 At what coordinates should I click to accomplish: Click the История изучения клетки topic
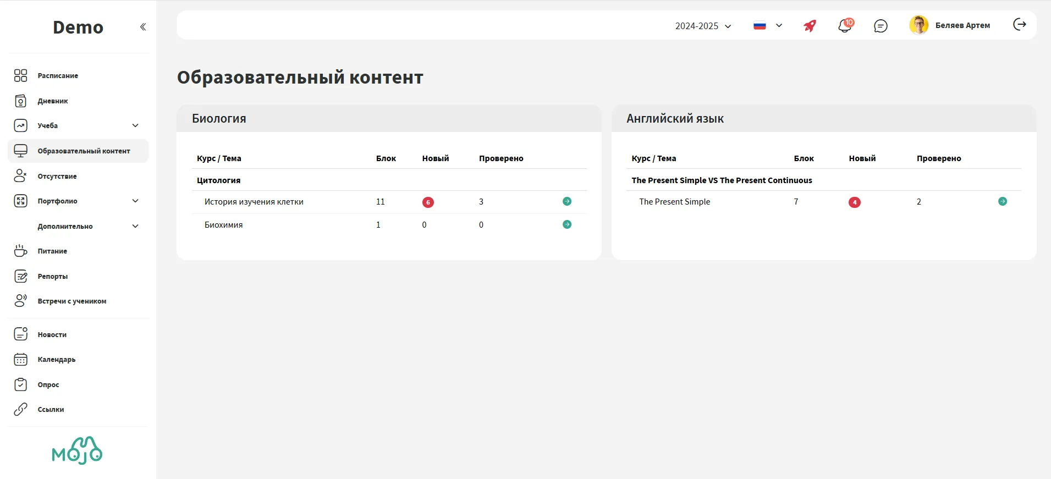(x=254, y=202)
